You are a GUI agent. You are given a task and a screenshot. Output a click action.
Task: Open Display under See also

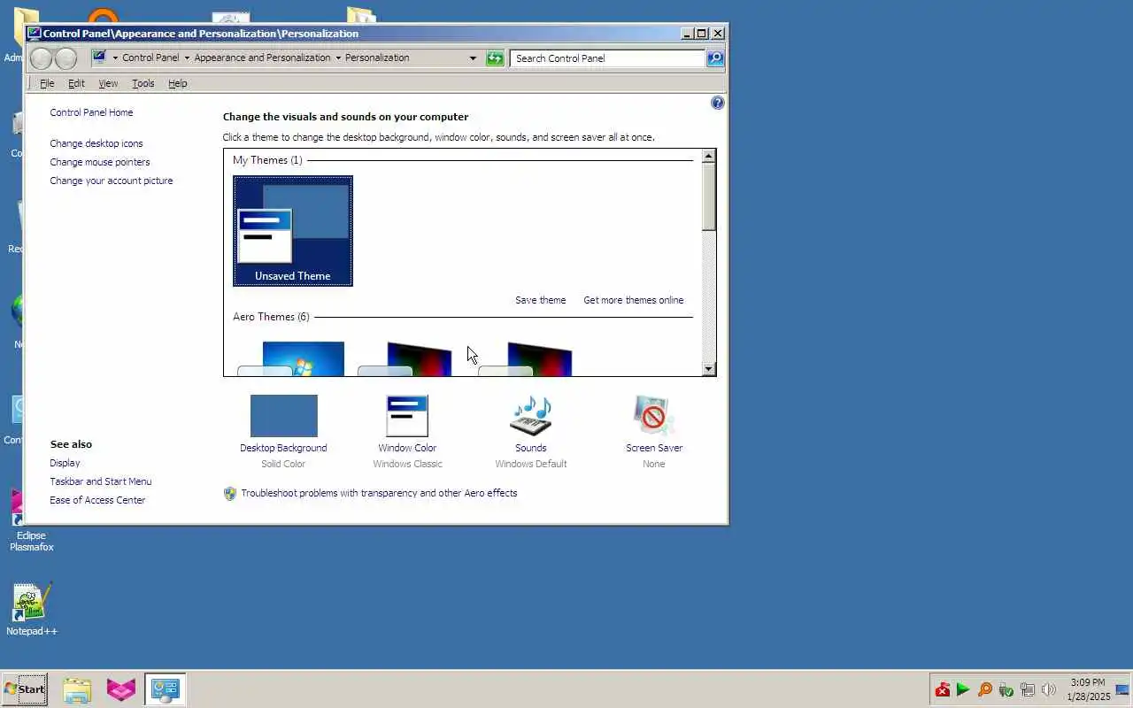click(x=65, y=463)
